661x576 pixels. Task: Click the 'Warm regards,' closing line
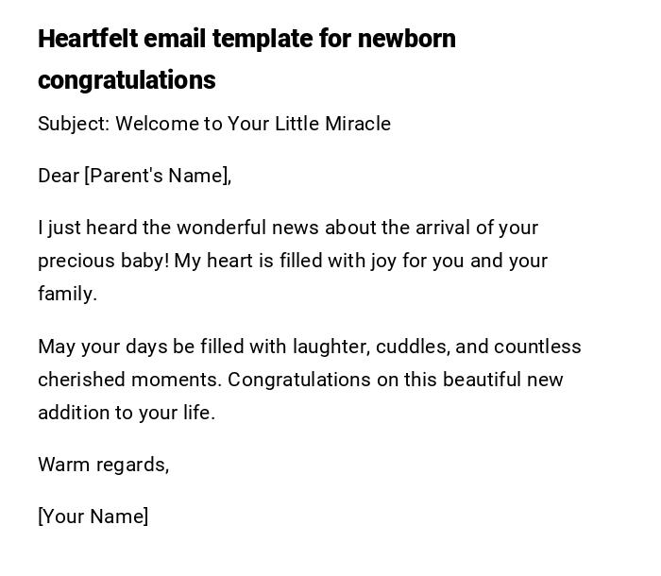tap(103, 465)
